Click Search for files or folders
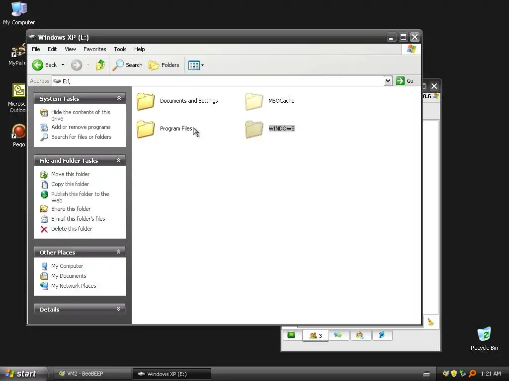Image resolution: width=509 pixels, height=381 pixels. point(81,137)
